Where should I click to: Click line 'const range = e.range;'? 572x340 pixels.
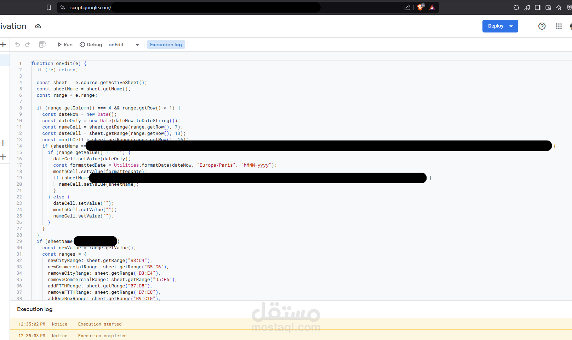click(x=67, y=95)
